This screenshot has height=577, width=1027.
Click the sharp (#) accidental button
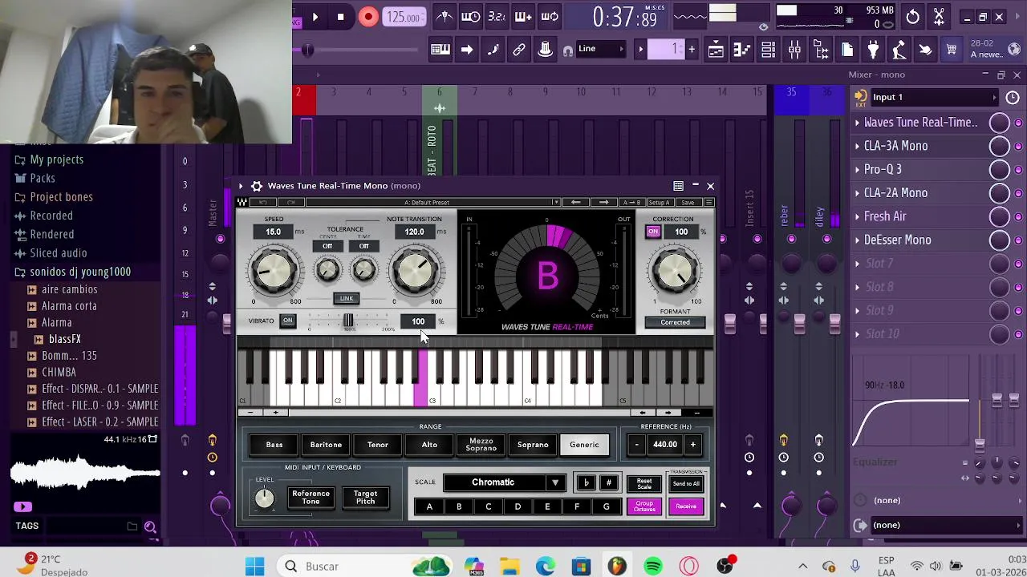point(608,483)
